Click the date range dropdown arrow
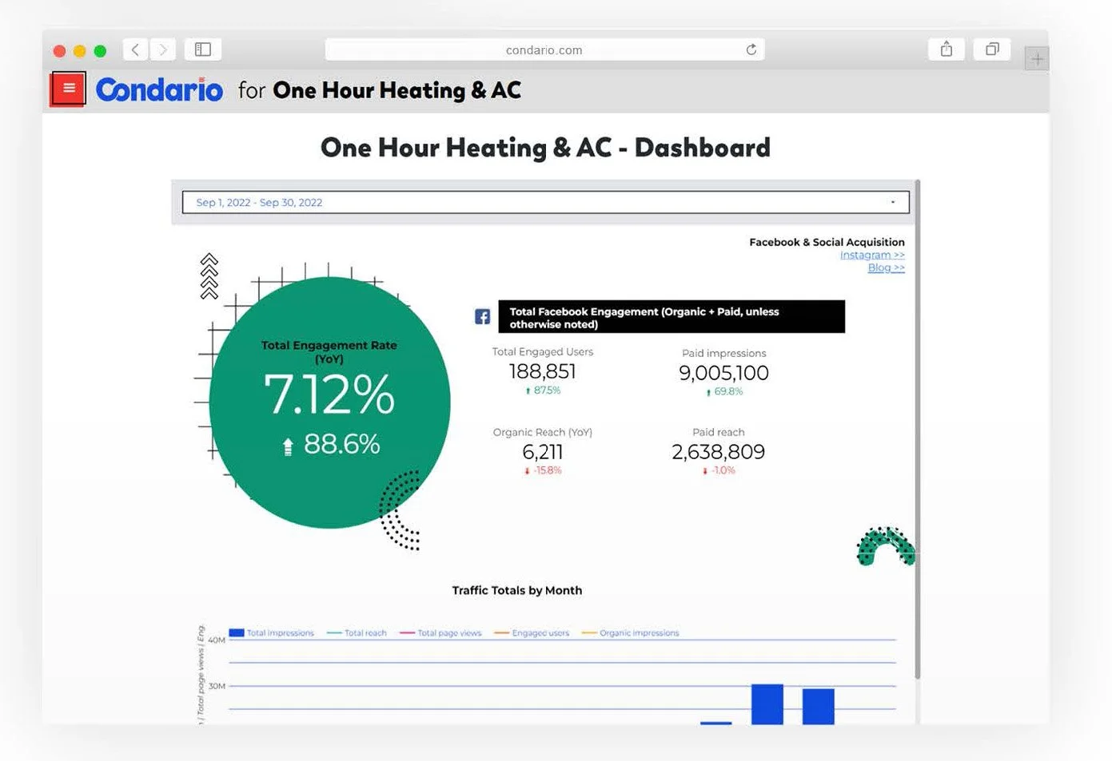The image size is (1112, 761). coord(893,202)
